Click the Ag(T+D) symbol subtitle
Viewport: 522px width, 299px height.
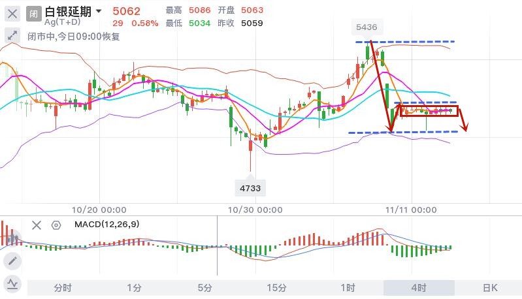pos(63,22)
